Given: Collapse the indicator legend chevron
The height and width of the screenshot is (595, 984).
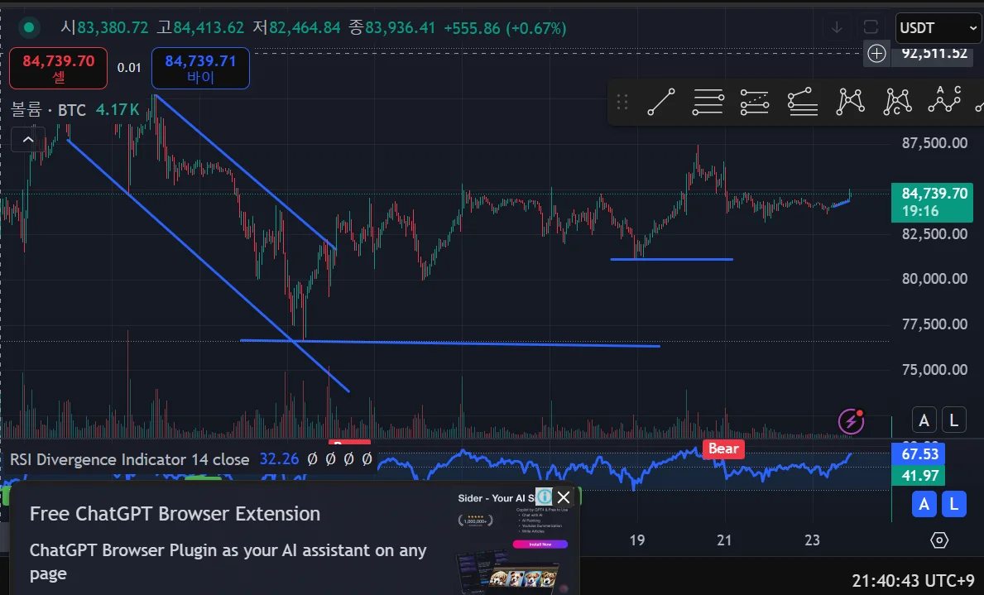Looking at the screenshot, I should tap(27, 139).
